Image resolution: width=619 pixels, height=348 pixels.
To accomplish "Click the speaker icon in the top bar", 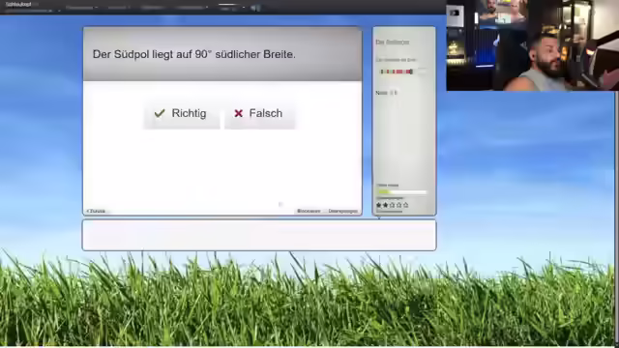I will point(255,8).
